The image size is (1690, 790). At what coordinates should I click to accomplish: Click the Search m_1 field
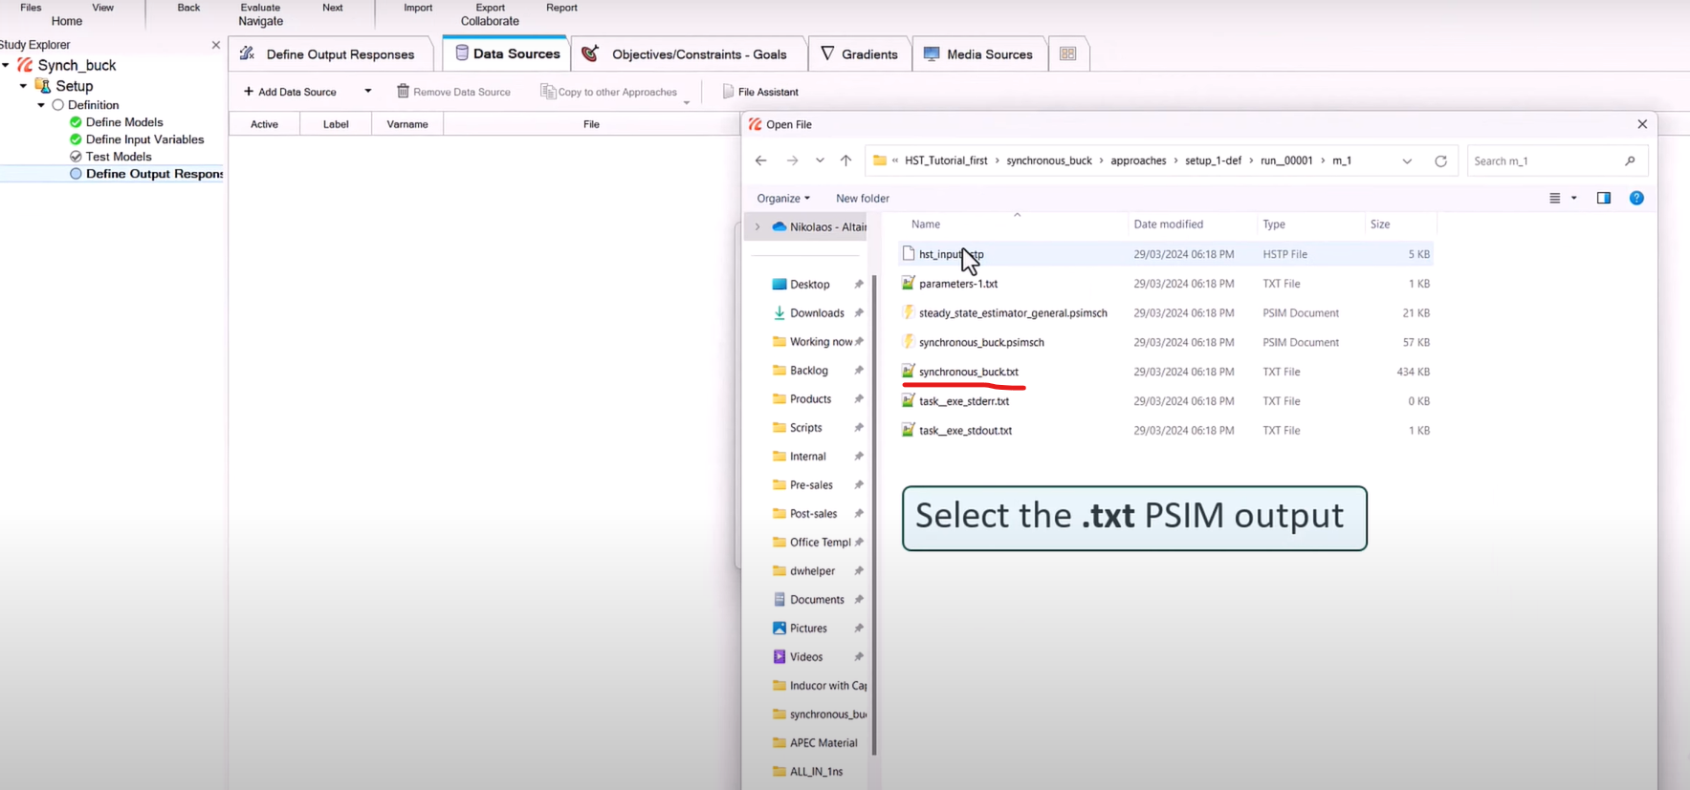(1557, 160)
